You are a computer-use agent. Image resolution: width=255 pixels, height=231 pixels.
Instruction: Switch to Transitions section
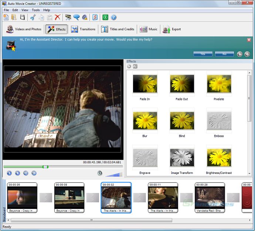click(x=83, y=29)
